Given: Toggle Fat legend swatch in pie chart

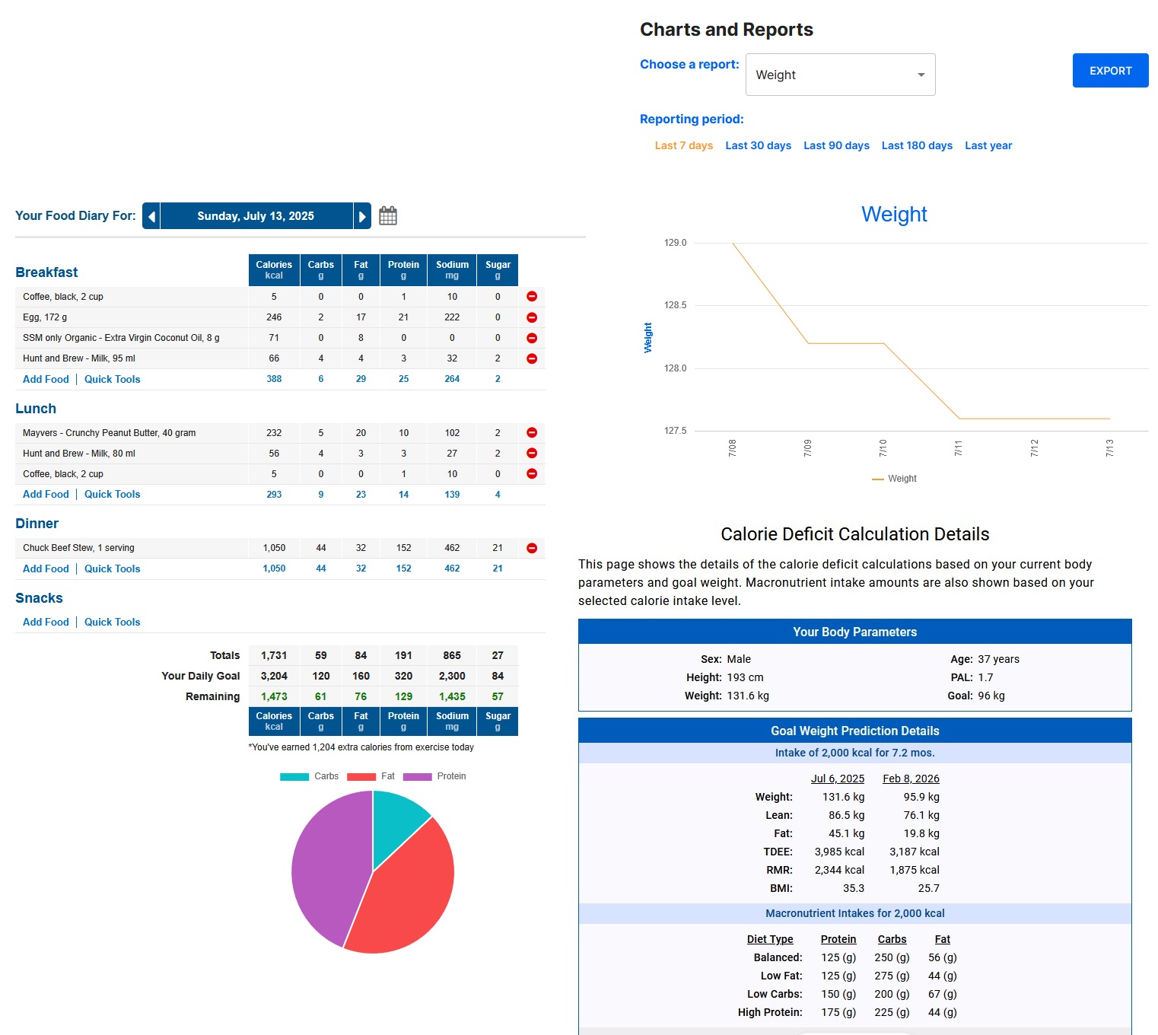Looking at the screenshot, I should [361, 776].
